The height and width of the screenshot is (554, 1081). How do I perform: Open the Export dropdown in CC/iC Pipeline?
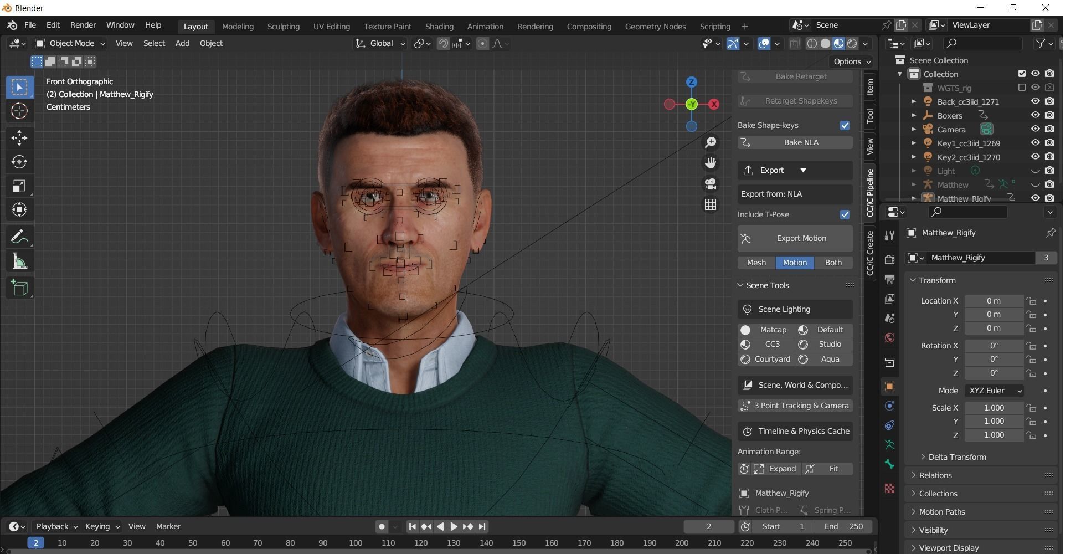click(795, 170)
